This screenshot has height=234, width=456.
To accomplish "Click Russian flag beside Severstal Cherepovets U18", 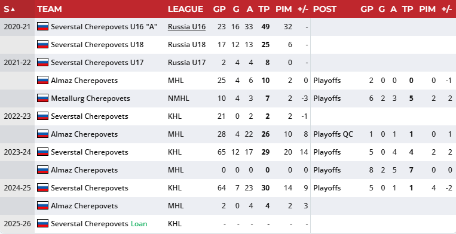I will (42, 45).
